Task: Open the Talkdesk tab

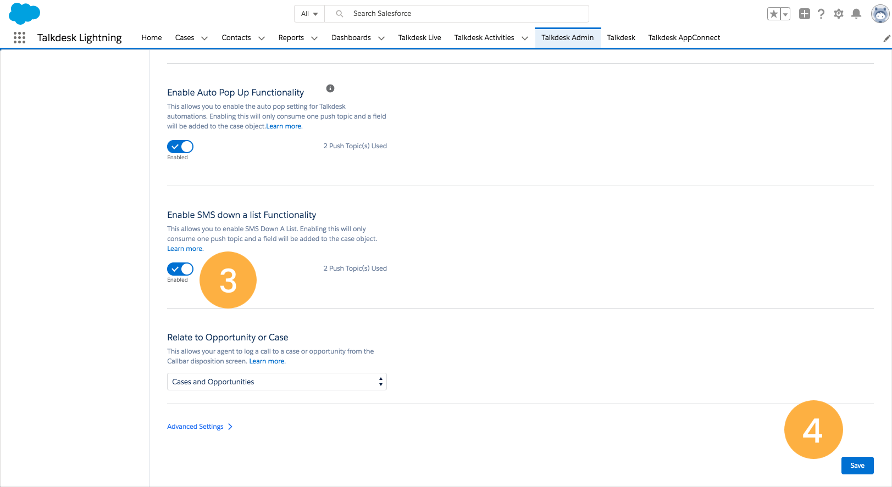Action: pos(621,38)
